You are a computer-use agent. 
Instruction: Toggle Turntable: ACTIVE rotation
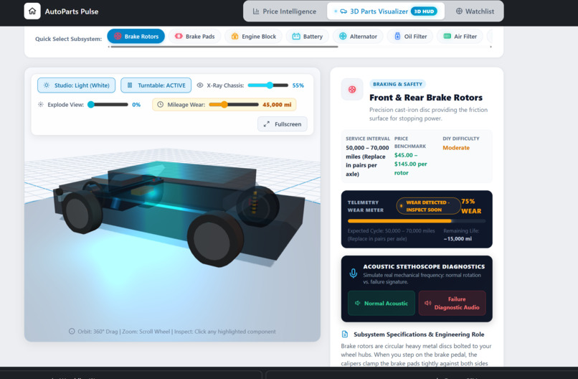tap(156, 85)
